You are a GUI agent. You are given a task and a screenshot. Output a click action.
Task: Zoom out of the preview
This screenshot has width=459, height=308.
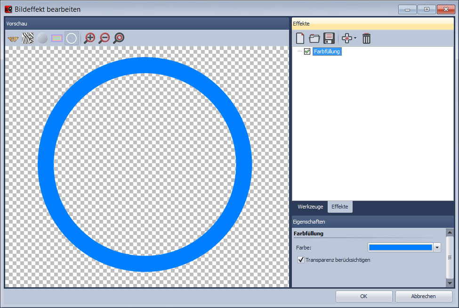(104, 39)
